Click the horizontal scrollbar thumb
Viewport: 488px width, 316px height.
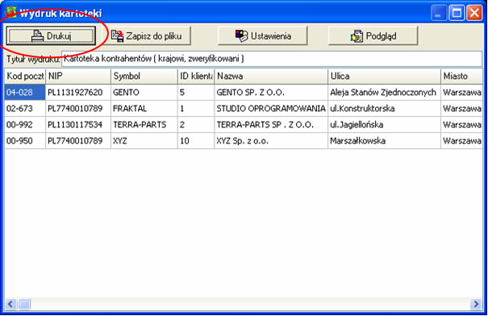(x=24, y=304)
